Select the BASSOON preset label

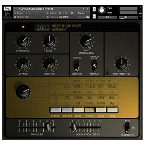[x=101, y=103]
